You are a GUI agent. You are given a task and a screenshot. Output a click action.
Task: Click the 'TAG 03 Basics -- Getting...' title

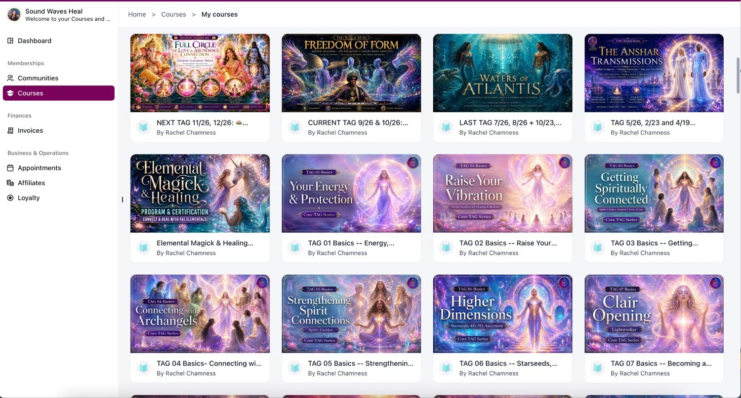[x=654, y=243]
